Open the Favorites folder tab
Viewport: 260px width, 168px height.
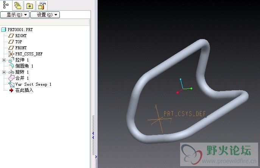click(30, 6)
